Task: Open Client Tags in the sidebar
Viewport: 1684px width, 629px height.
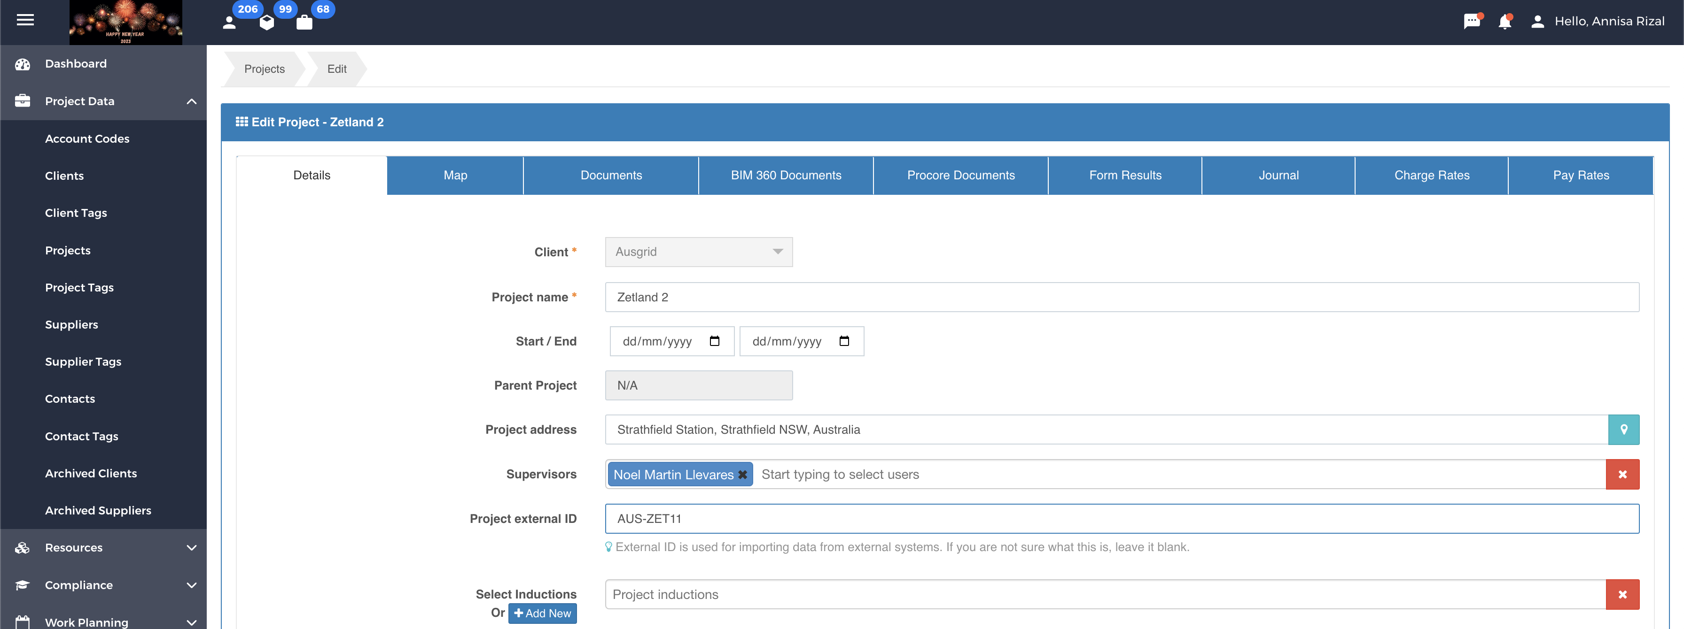Action: pyautogui.click(x=76, y=213)
